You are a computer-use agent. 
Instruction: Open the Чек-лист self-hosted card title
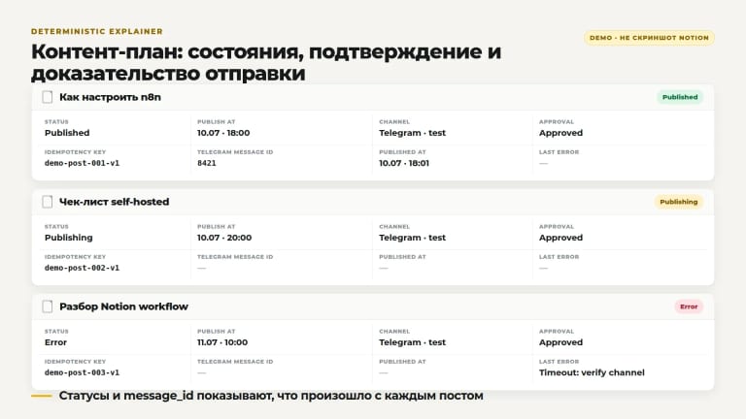[115, 202]
